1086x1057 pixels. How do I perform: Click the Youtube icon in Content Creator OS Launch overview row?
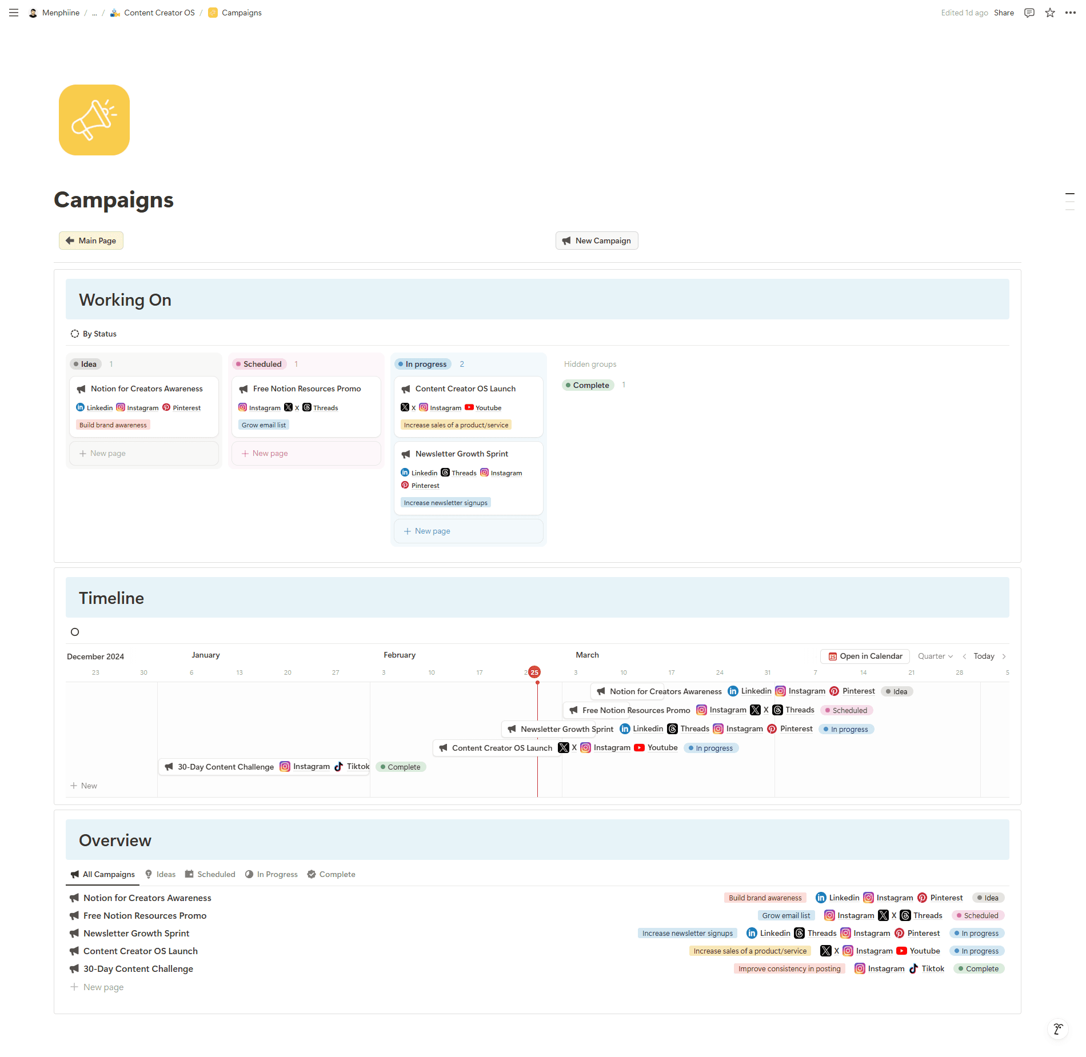pos(902,951)
